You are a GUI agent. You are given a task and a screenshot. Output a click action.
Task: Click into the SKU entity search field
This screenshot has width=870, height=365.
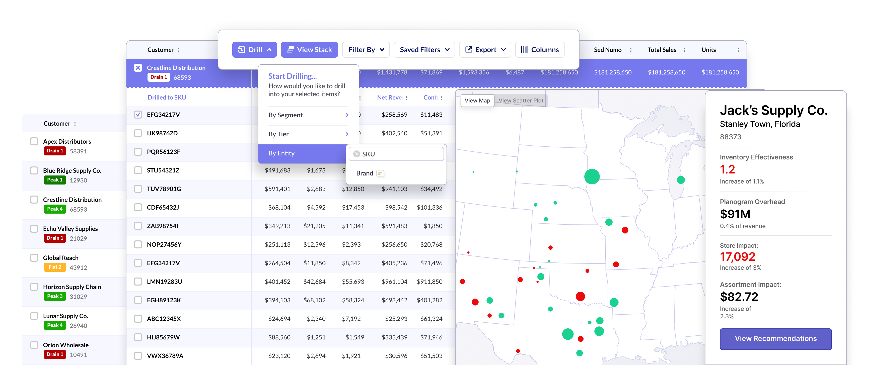[x=402, y=154]
